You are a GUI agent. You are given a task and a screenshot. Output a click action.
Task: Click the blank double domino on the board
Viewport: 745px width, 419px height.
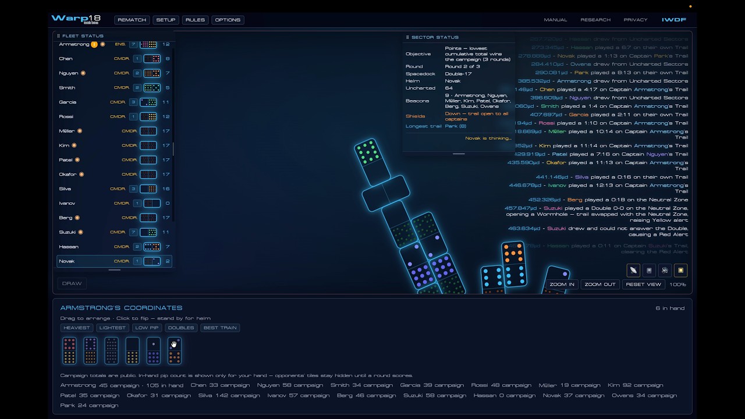point(386,194)
